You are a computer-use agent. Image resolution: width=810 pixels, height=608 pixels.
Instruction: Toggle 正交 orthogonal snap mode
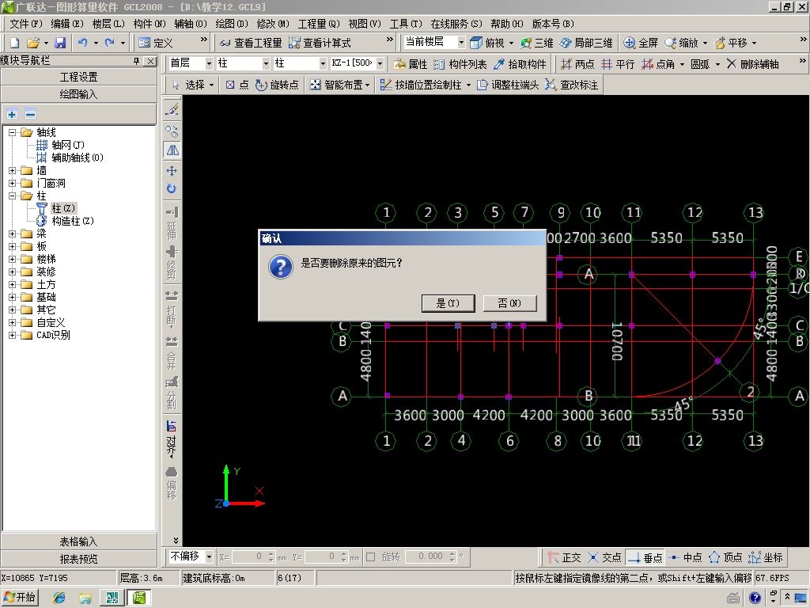point(564,557)
